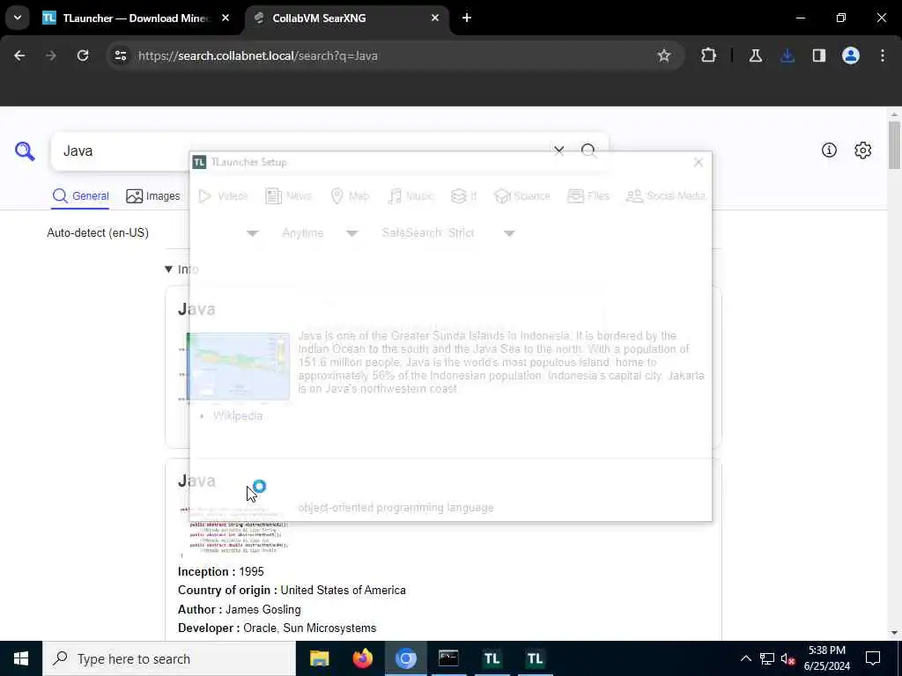Toggle Chrome side panel

[818, 55]
